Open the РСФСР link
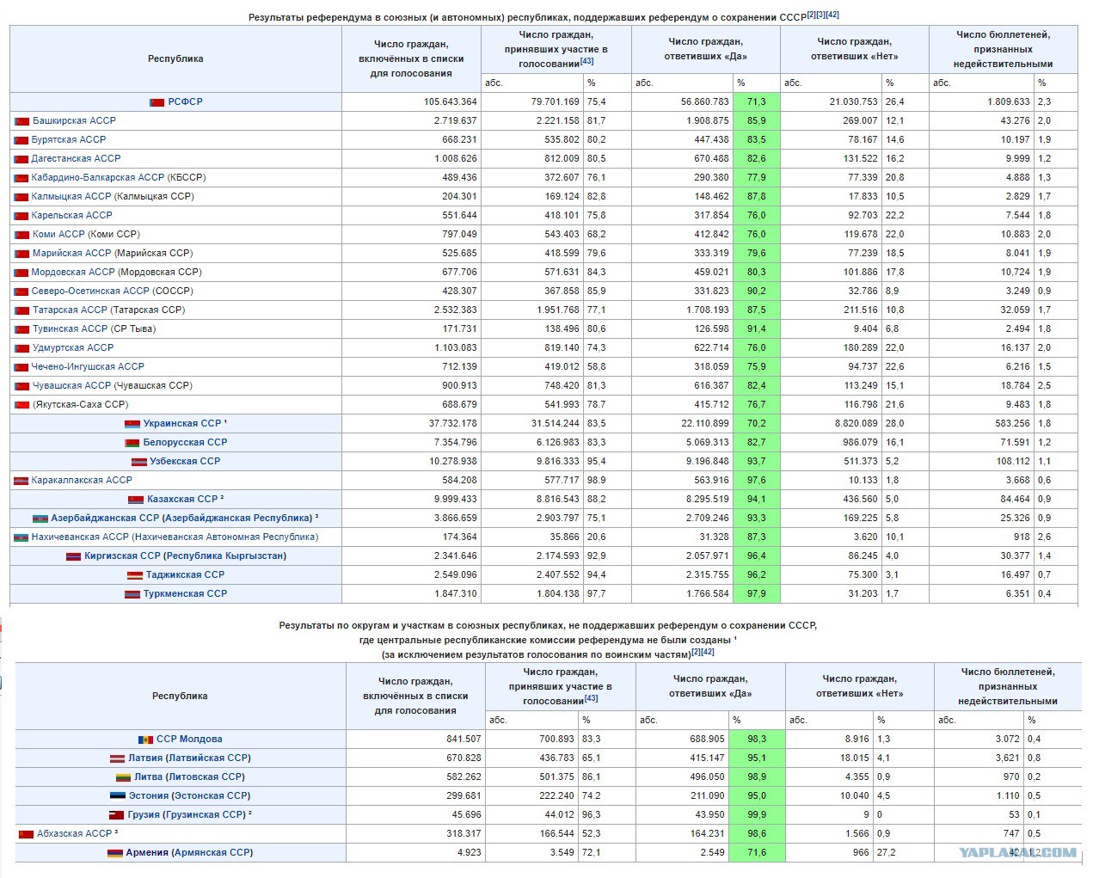Image resolution: width=1099 pixels, height=878 pixels. (185, 101)
